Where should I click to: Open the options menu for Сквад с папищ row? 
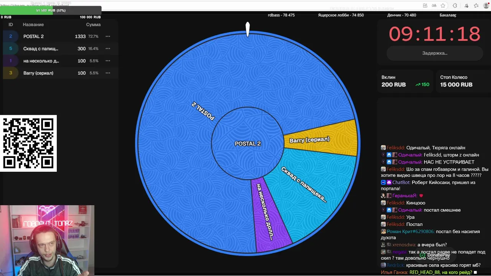[108, 49]
